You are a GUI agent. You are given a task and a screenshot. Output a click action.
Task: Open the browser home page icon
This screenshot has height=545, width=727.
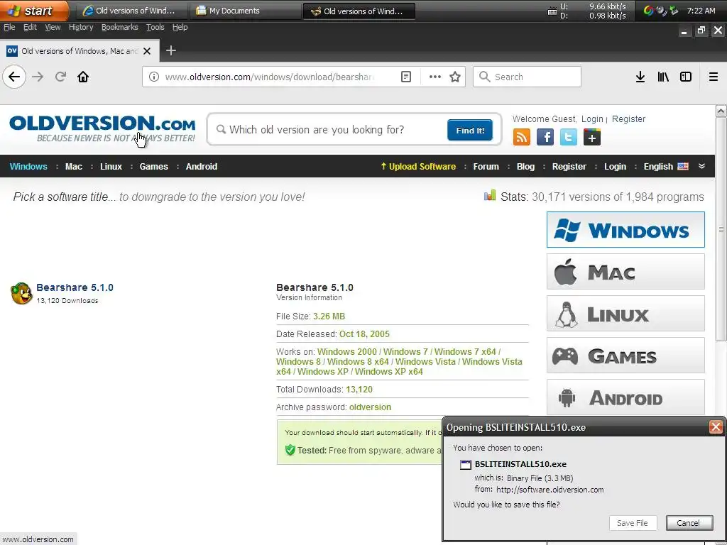[x=83, y=77]
